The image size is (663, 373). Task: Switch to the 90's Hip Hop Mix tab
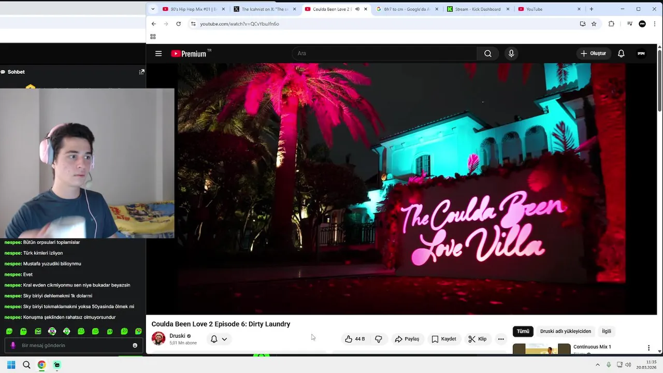pyautogui.click(x=194, y=9)
